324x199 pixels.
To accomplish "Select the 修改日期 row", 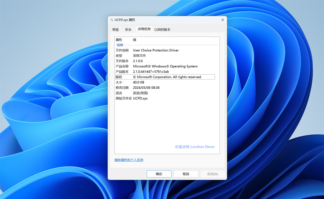I will pyautogui.click(x=146, y=88).
